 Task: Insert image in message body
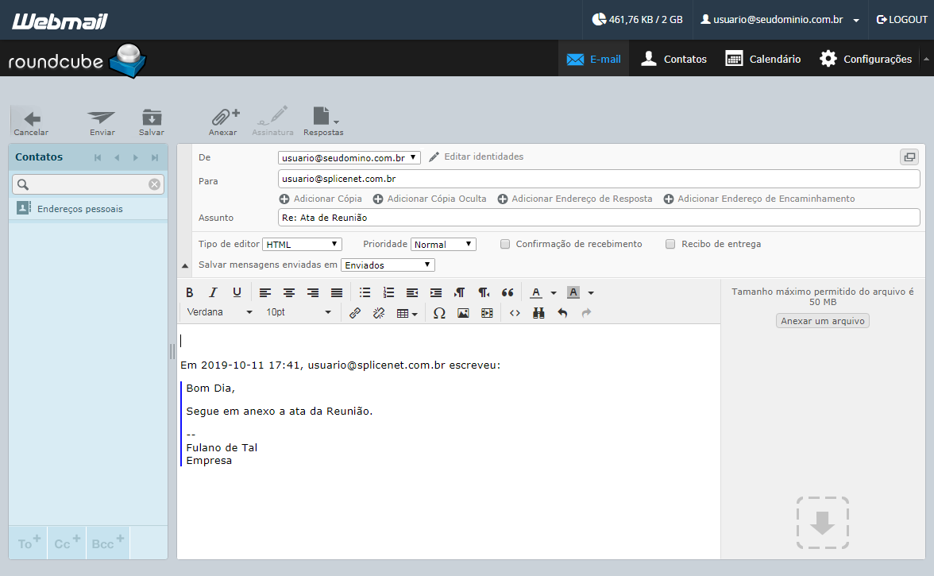[x=463, y=313]
